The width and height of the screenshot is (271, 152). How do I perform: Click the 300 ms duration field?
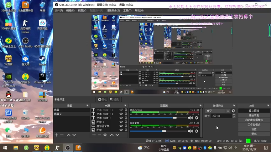[222, 116]
